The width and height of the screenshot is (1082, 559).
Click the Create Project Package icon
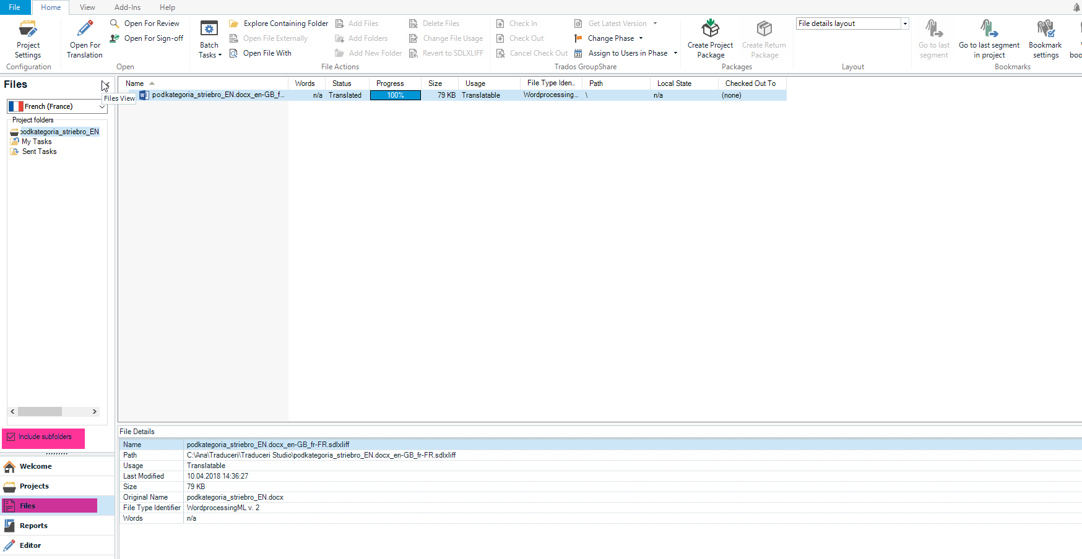click(x=710, y=29)
